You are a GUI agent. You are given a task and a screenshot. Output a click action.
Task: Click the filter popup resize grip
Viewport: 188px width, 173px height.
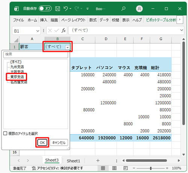coord(68,148)
